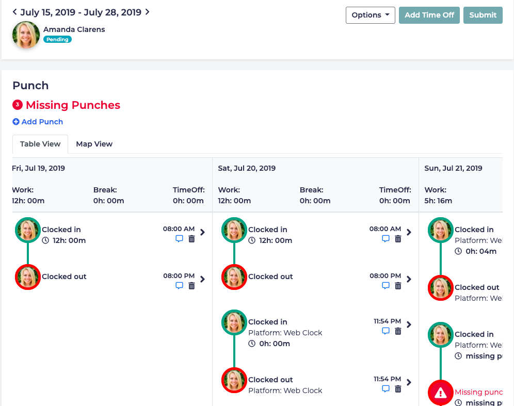
Task: Delete Friday's clocked out punch via trash icon
Action: point(191,285)
